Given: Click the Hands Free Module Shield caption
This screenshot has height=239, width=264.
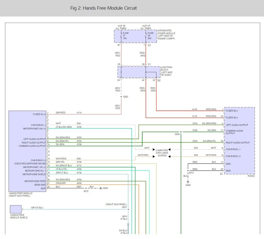Looking at the screenshot, I should (19, 216).
